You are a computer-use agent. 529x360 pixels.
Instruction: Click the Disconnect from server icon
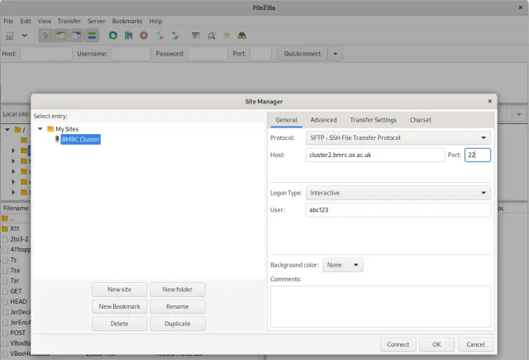click(x=160, y=36)
